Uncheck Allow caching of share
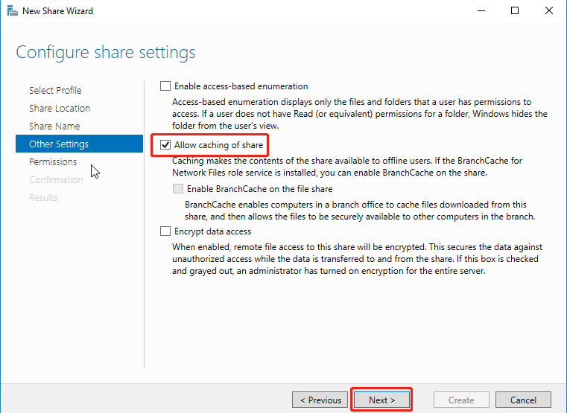 pos(165,145)
